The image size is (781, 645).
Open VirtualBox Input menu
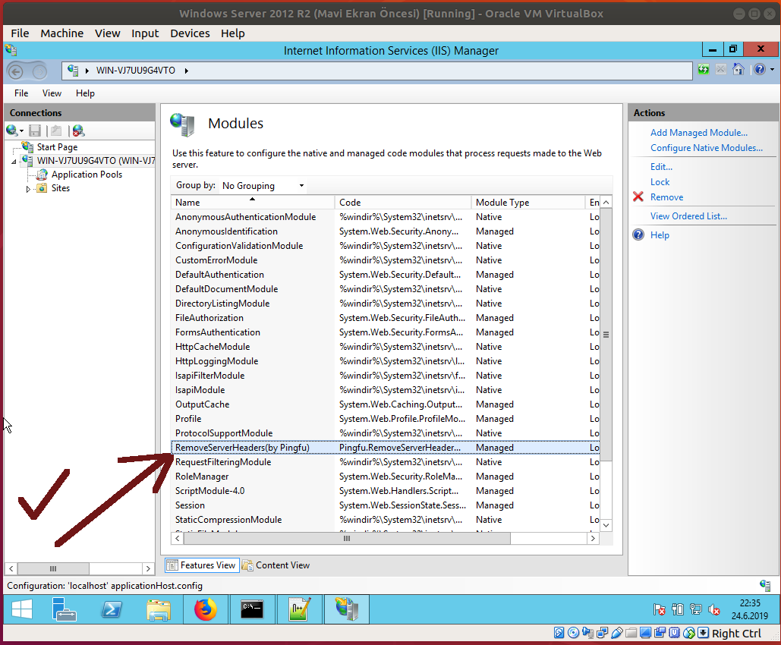(145, 33)
